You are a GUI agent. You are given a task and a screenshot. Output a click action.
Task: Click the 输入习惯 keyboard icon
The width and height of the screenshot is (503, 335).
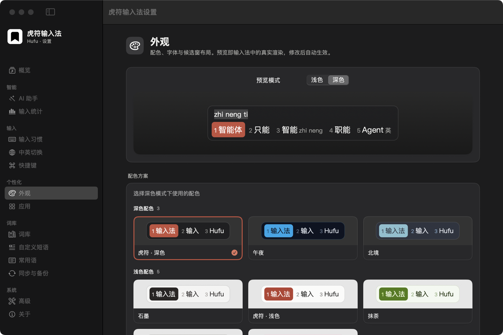point(12,139)
